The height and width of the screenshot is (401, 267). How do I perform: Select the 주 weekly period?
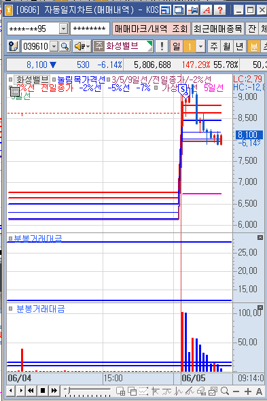point(214,46)
